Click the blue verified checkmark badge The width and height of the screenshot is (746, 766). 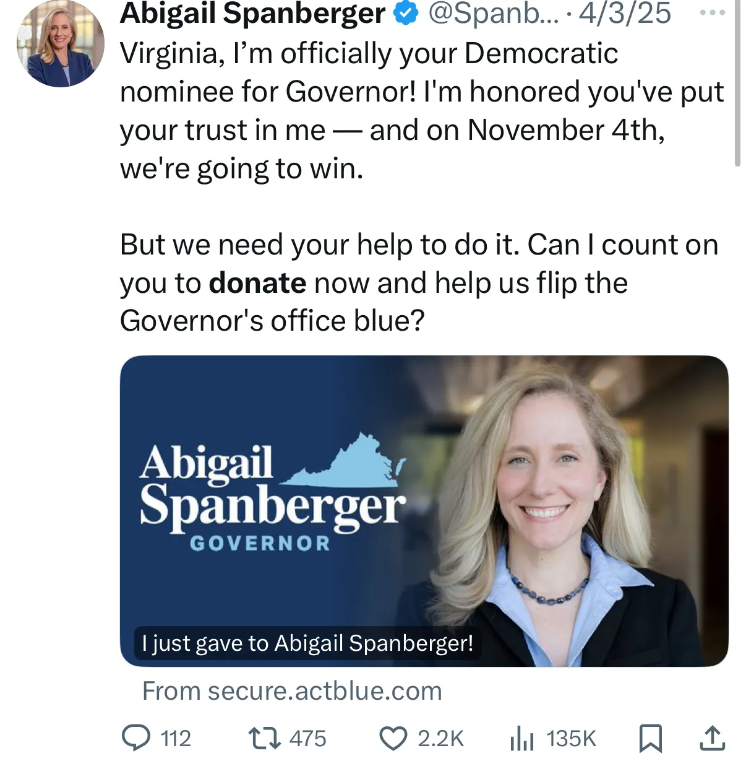[x=406, y=14]
